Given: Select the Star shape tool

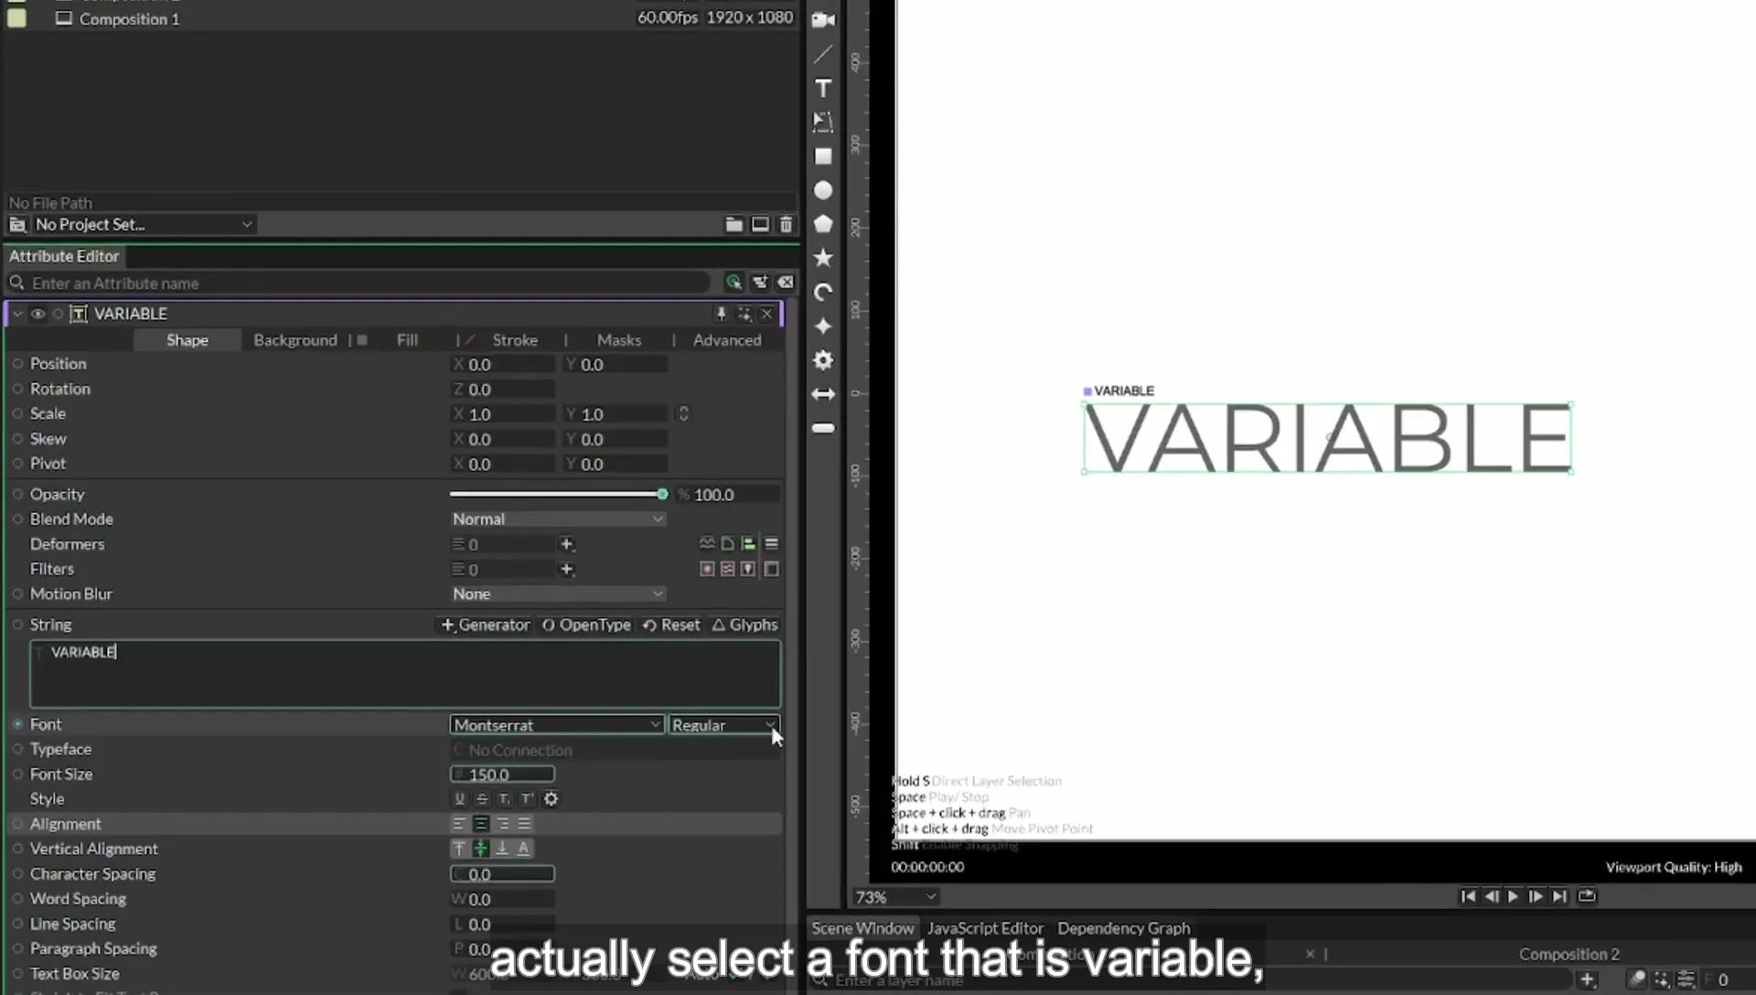Looking at the screenshot, I should click(x=823, y=258).
